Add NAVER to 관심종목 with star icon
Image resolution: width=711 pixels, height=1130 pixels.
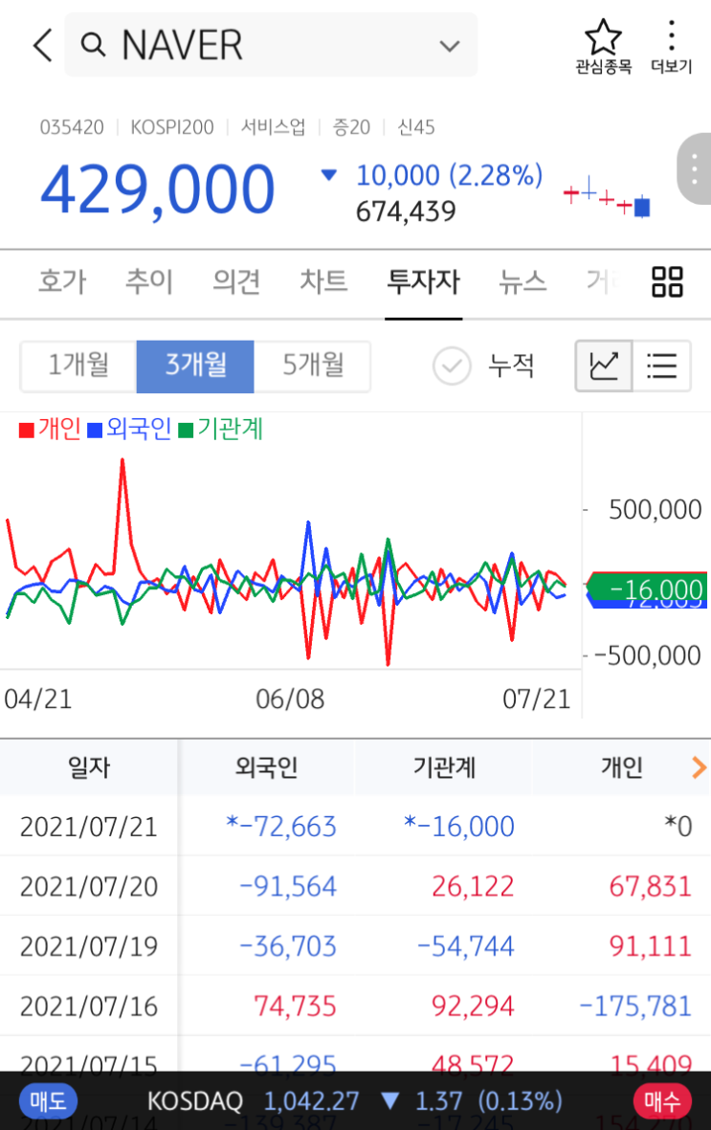[603, 46]
